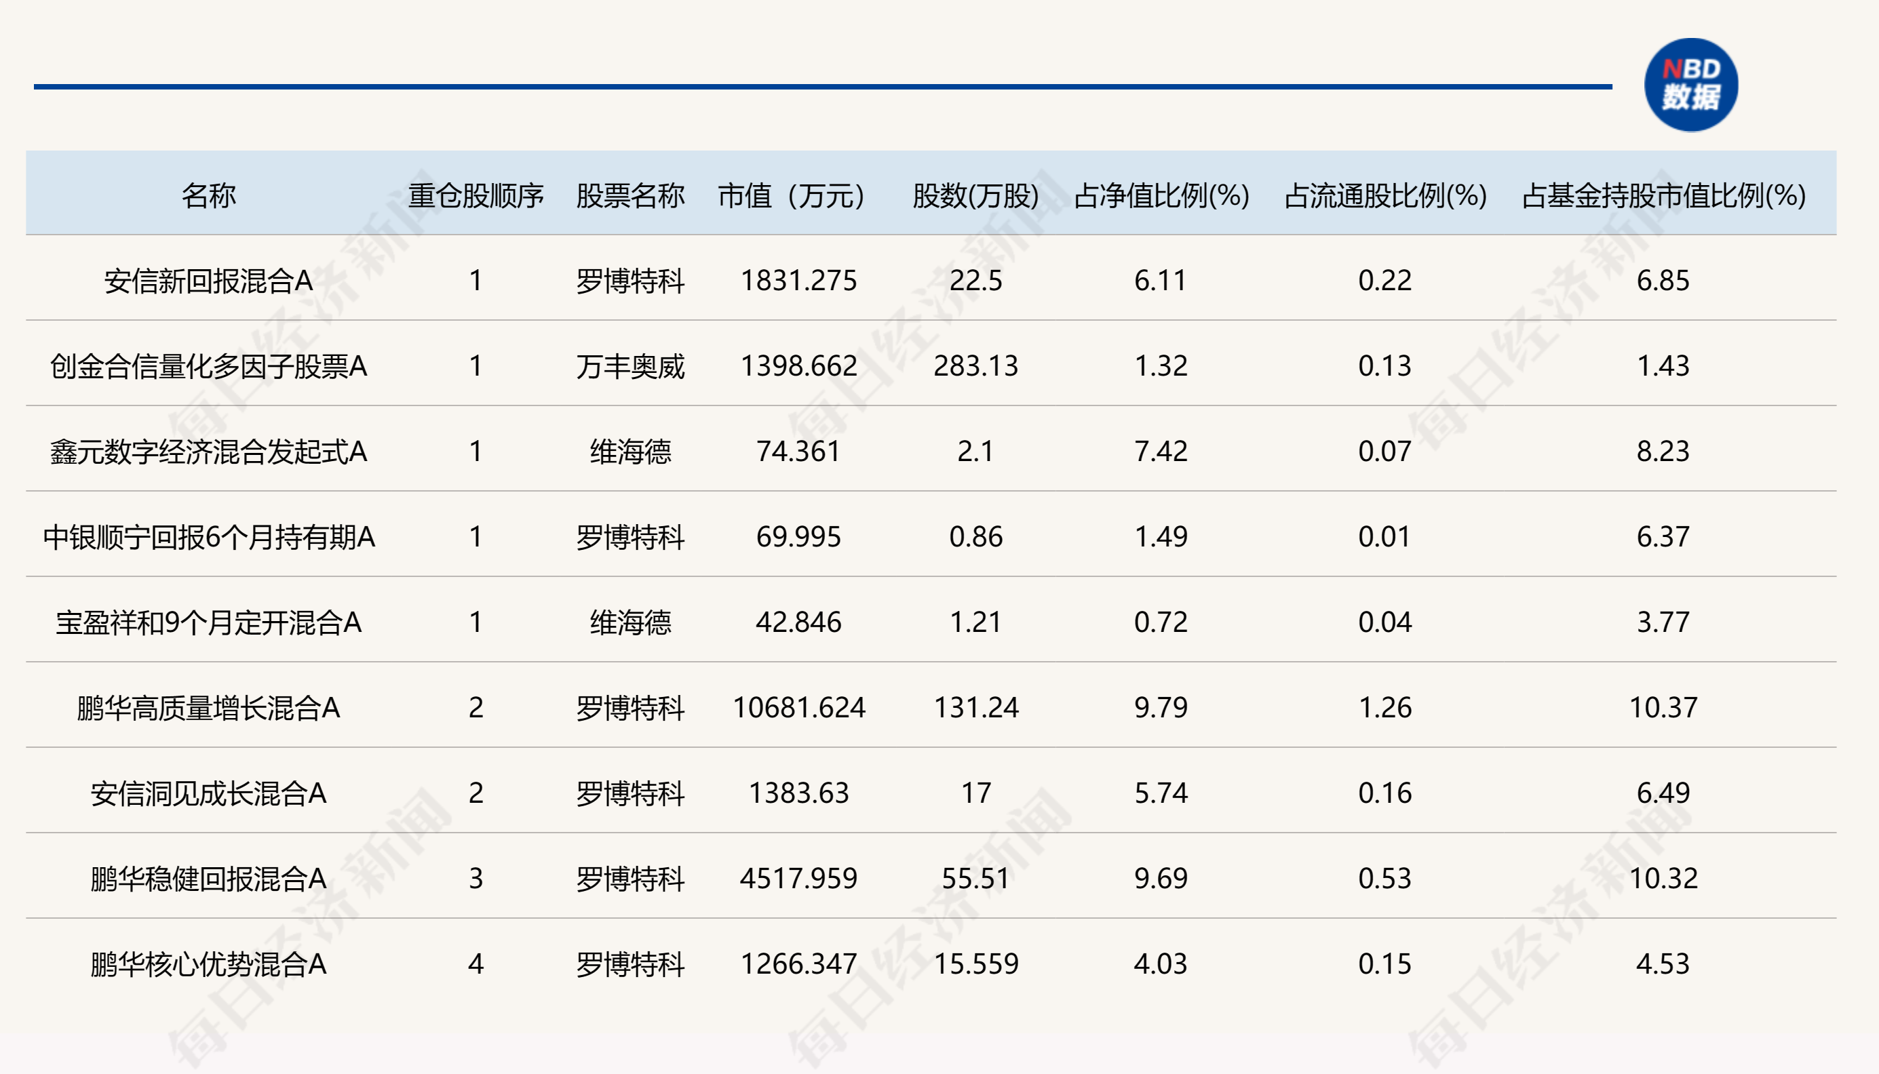
Task: Click market value 1383.63
Action: (798, 793)
